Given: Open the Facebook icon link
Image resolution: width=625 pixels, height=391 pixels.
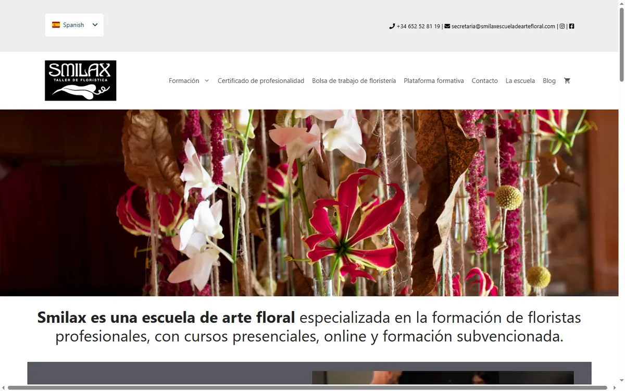Looking at the screenshot, I should click(x=571, y=26).
